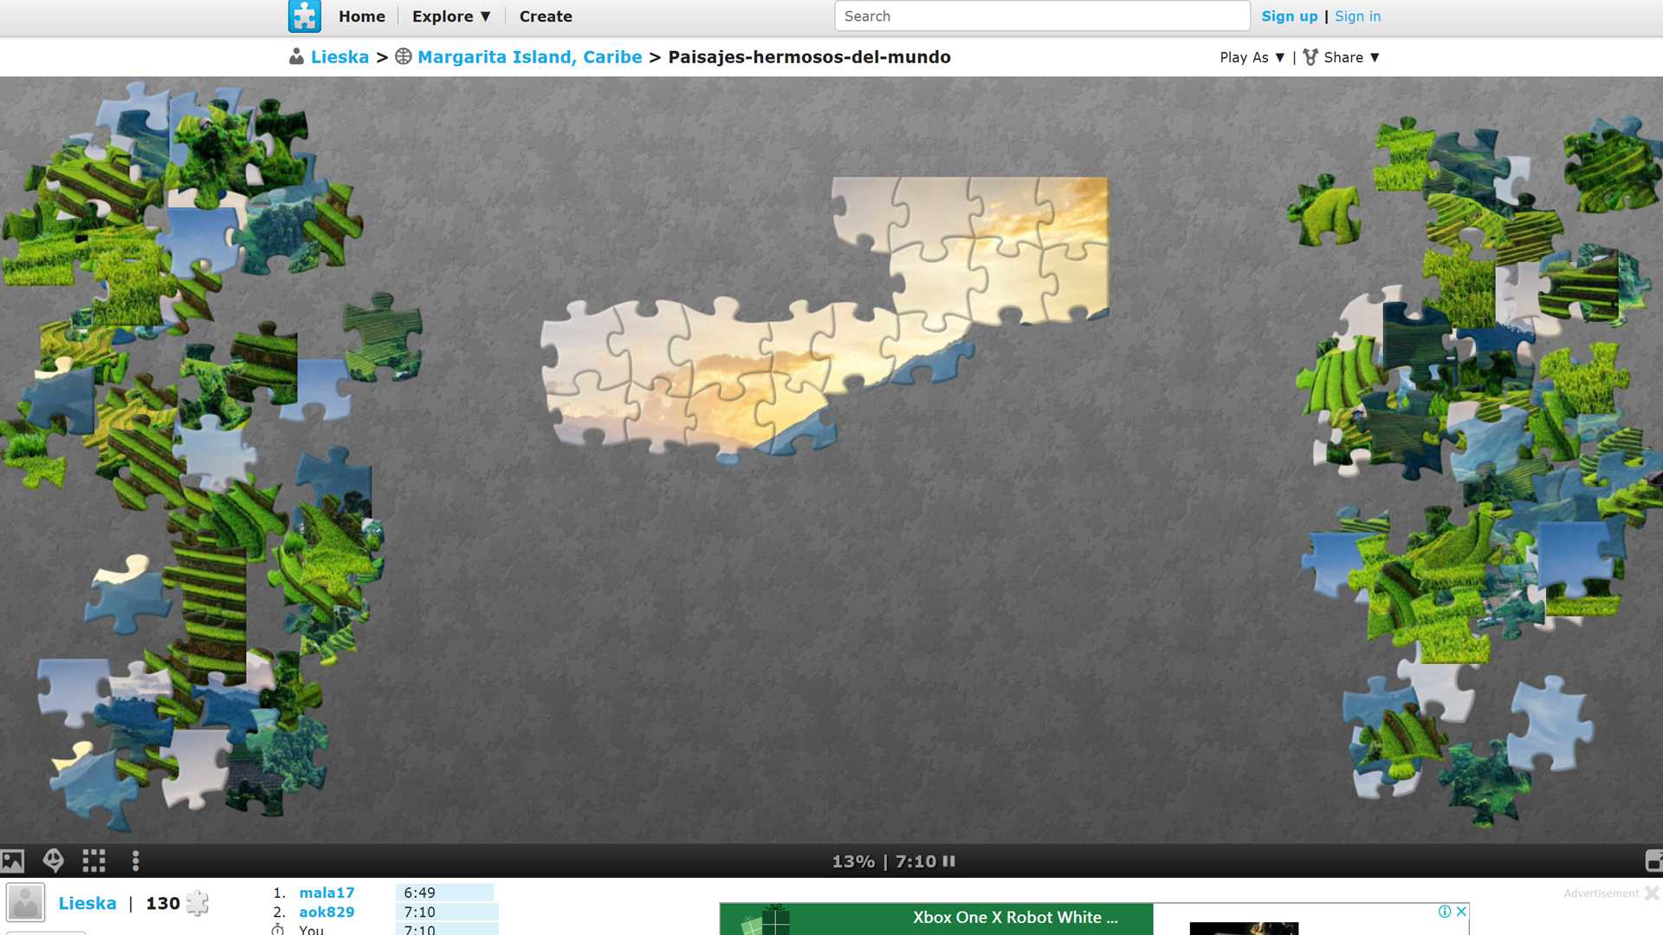
Task: Click the 13% progress indicator
Action: point(852,861)
